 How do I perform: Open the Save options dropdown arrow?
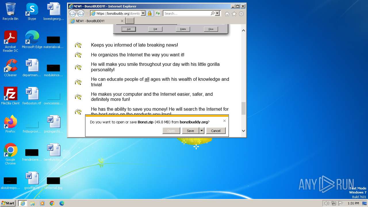coord(202,131)
